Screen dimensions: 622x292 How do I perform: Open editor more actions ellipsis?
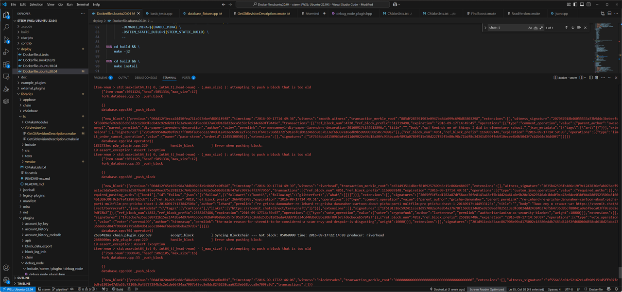pyautogui.click(x=615, y=14)
